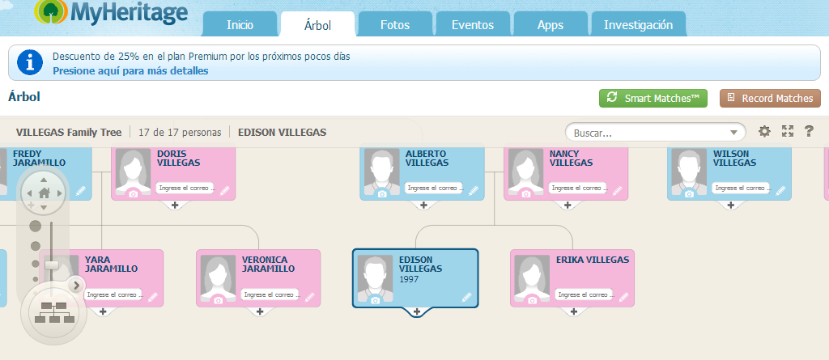This screenshot has width=829, height=360.
Task: Click the pencil edit icon on Doris Villegas
Action: [225, 191]
